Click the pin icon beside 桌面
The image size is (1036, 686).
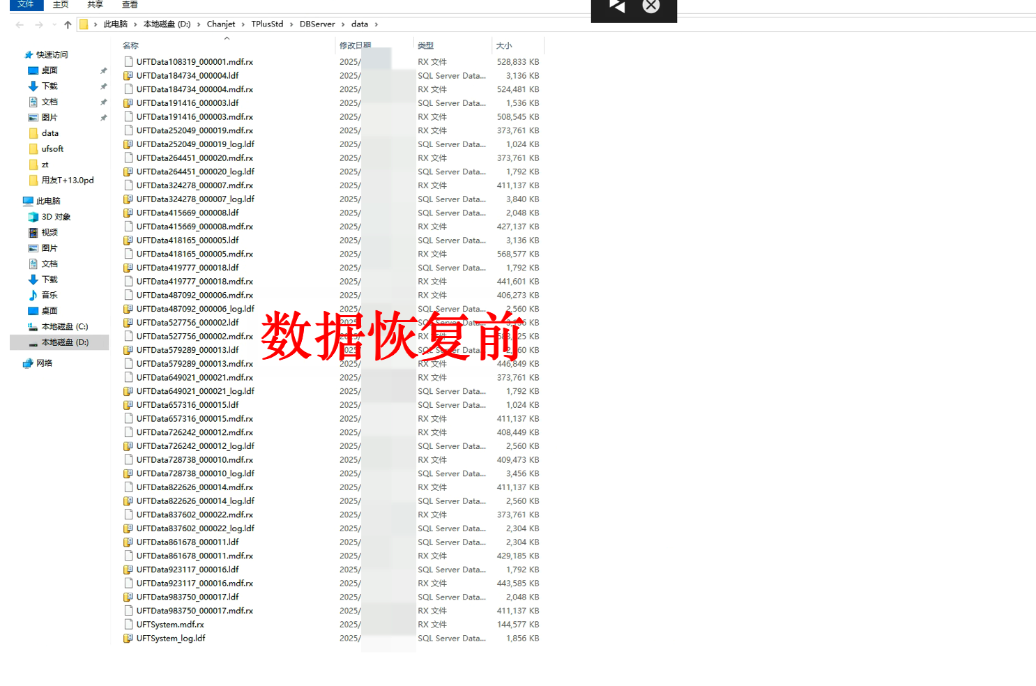pos(103,70)
